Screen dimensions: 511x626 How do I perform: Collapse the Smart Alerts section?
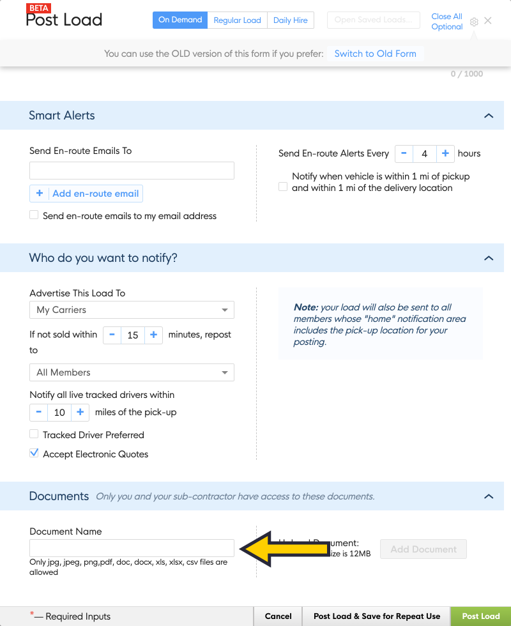(489, 116)
